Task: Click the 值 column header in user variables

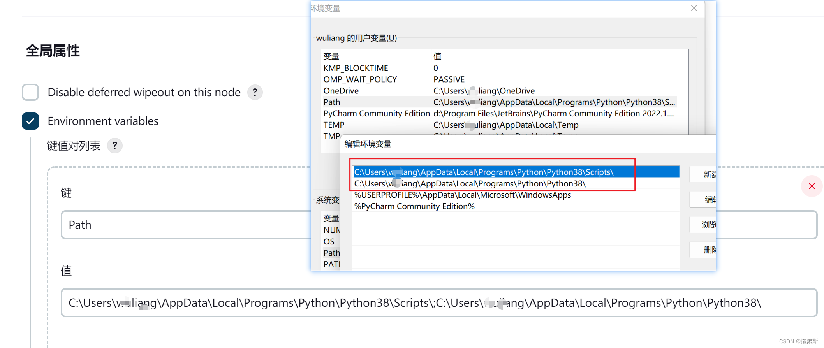Action: tap(554, 56)
